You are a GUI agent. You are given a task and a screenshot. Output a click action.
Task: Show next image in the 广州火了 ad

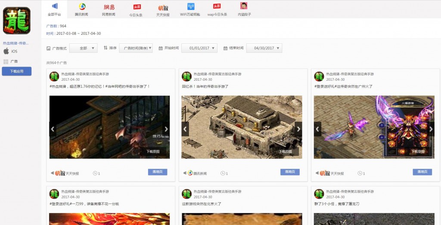coord(431,129)
